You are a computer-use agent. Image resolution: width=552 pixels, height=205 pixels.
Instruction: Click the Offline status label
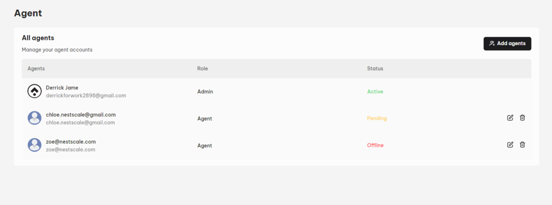375,145
